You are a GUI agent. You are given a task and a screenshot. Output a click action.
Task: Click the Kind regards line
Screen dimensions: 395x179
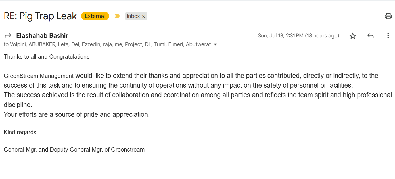(20, 132)
